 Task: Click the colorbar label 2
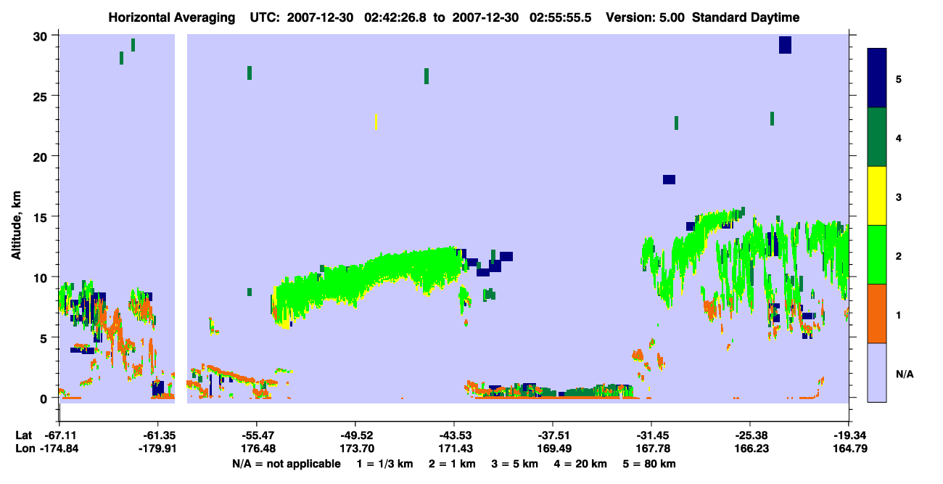click(x=899, y=255)
